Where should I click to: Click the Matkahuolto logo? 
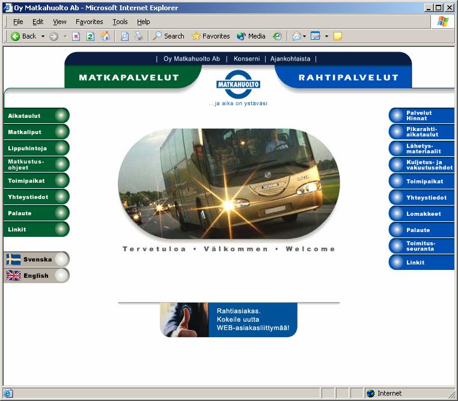239,84
